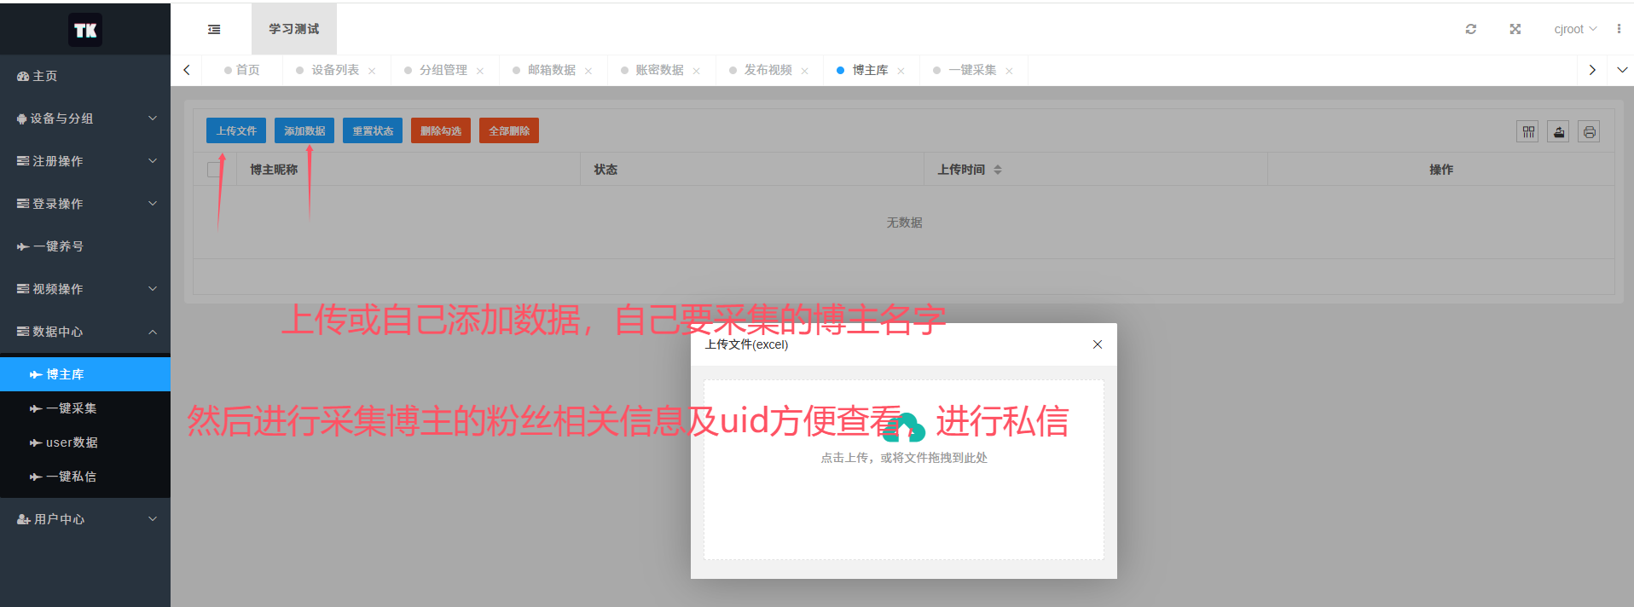Switch to the 首页 tab

click(242, 70)
